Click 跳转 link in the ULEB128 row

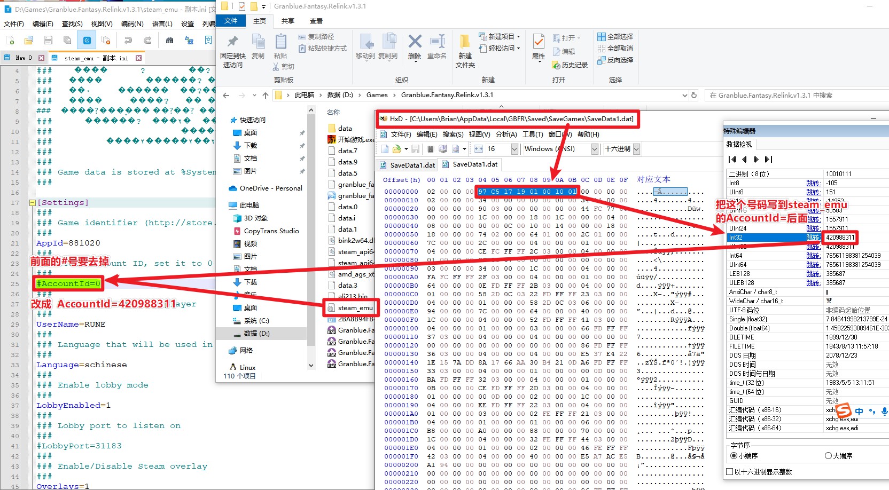(x=813, y=283)
